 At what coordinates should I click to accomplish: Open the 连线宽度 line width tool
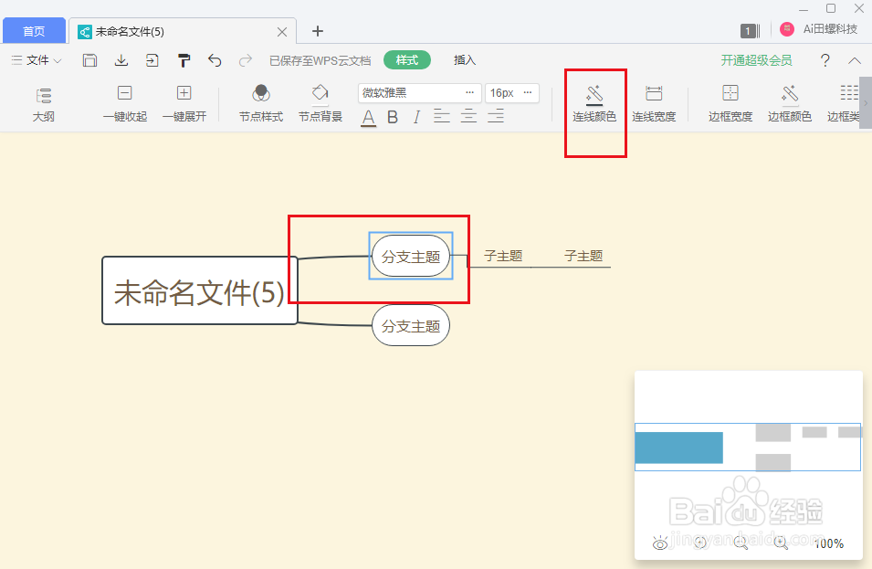[655, 102]
